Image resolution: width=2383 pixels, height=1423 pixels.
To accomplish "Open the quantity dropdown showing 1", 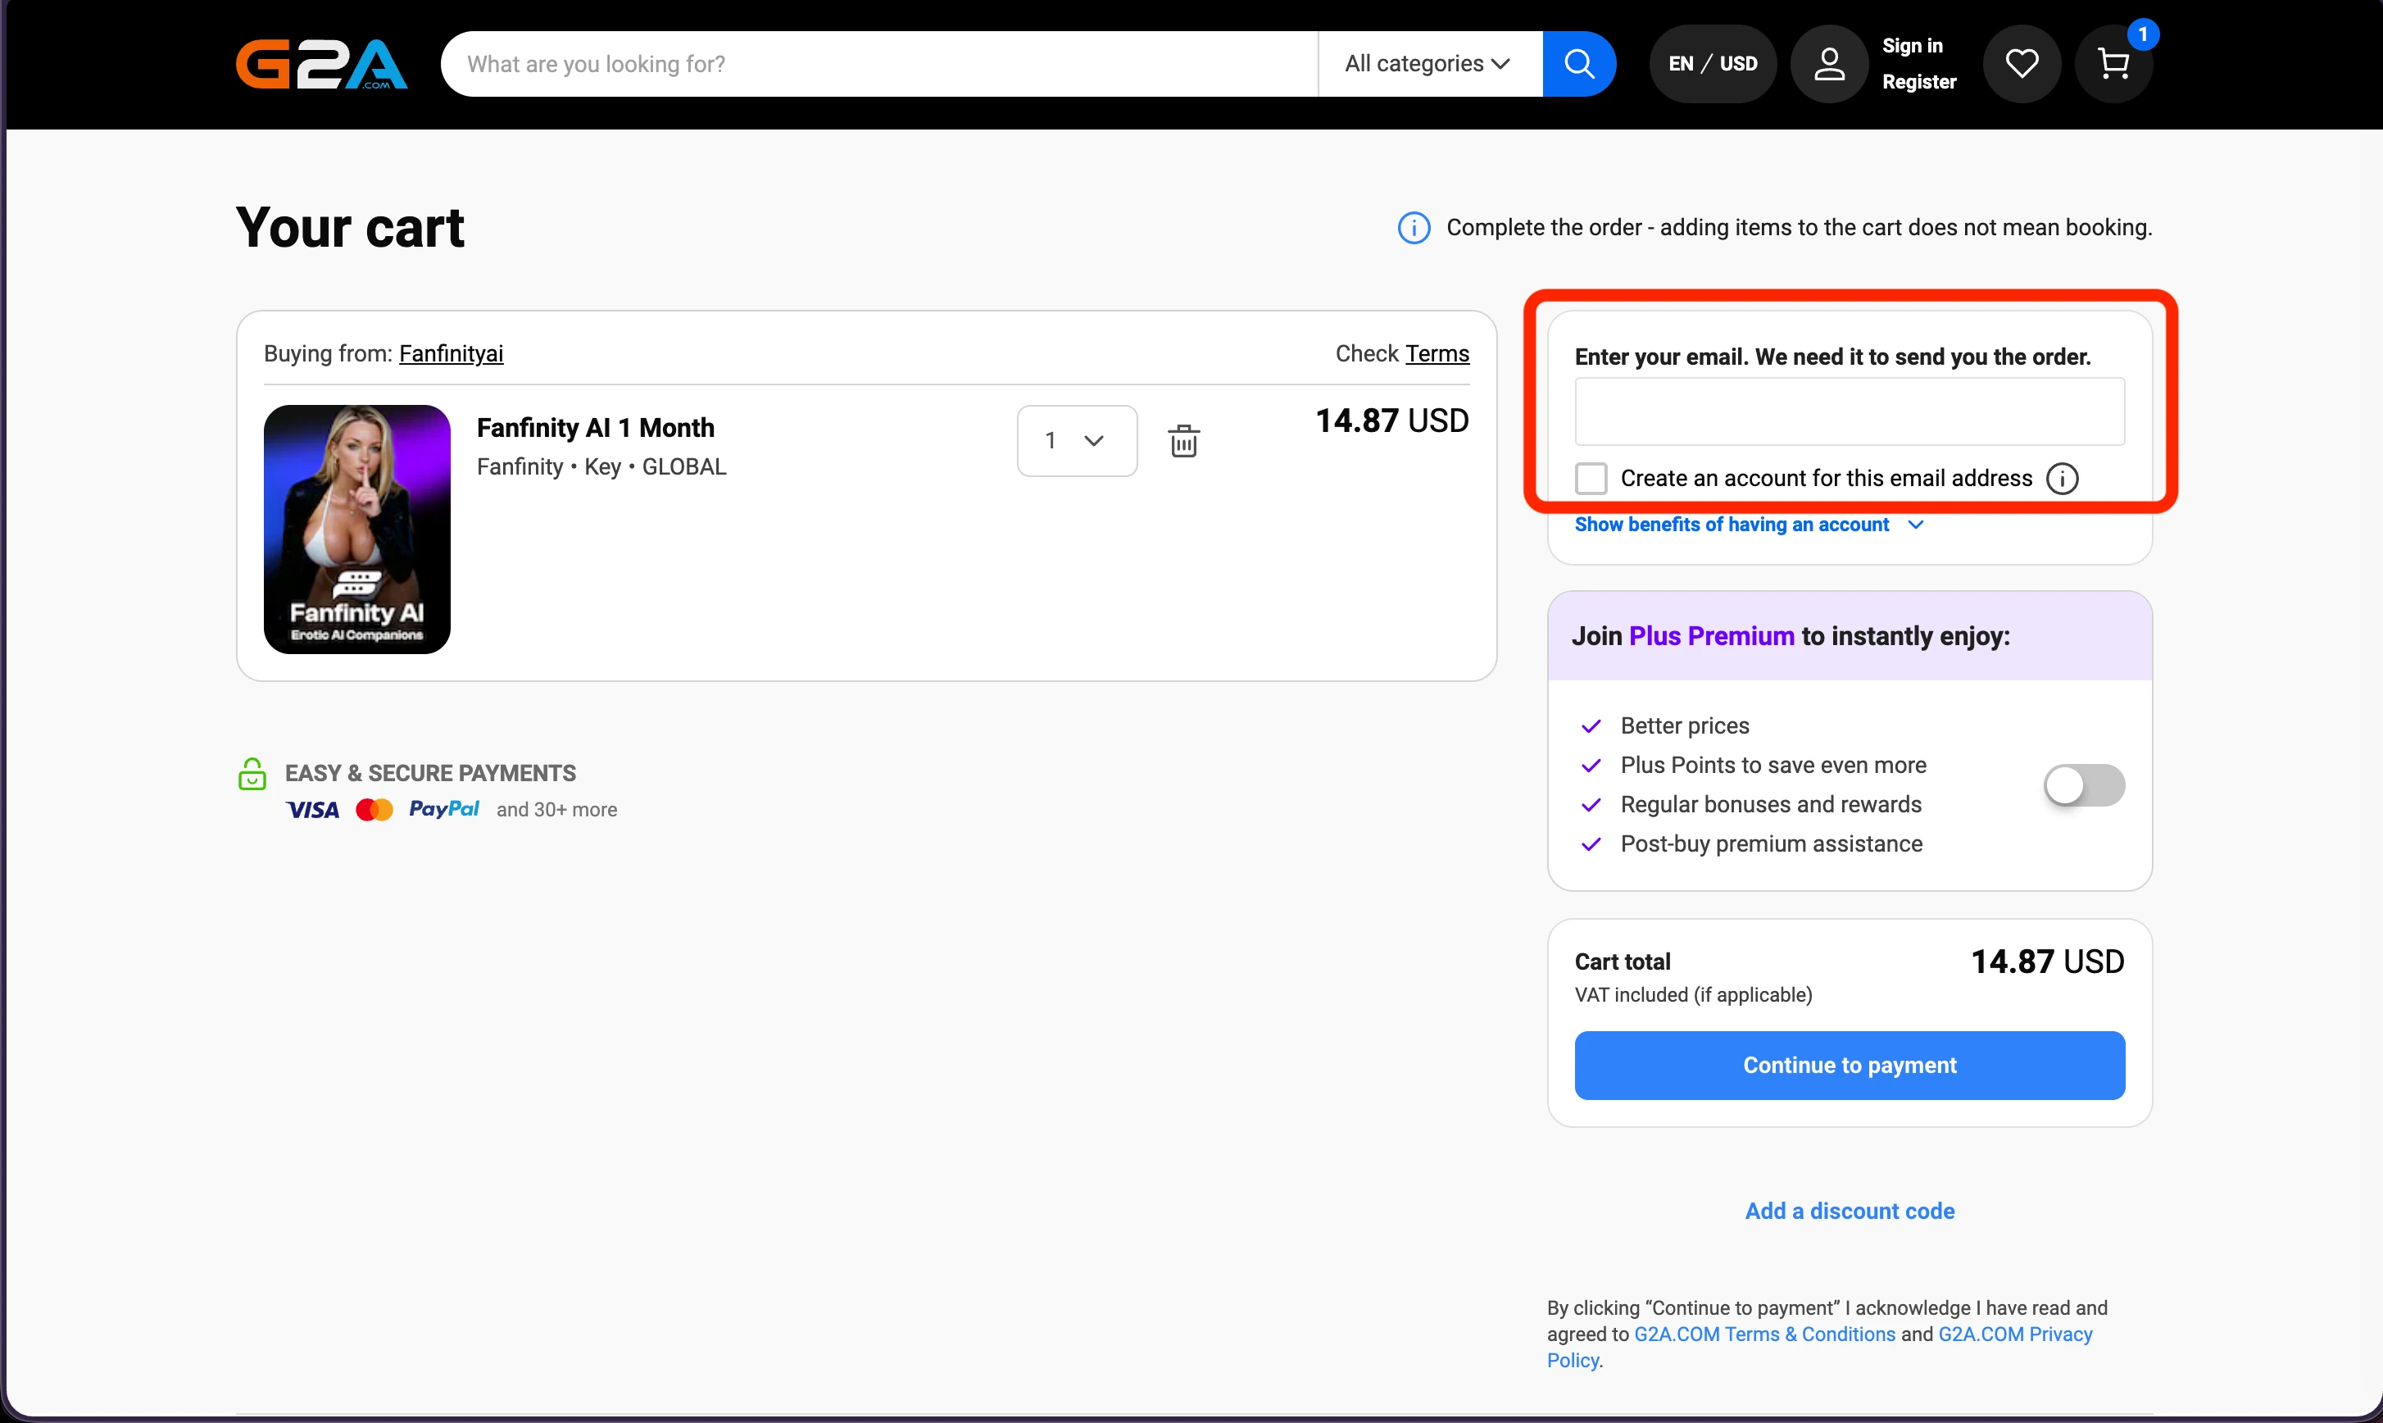I will coord(1077,441).
